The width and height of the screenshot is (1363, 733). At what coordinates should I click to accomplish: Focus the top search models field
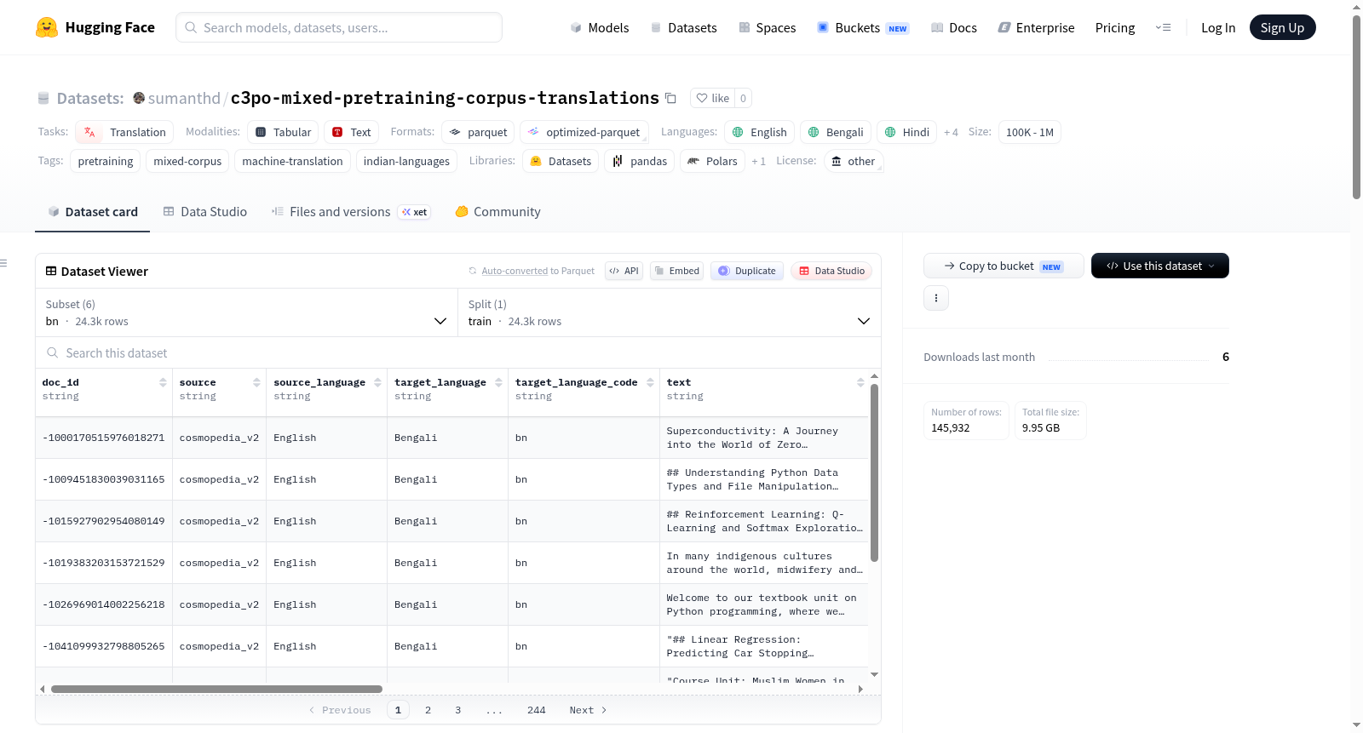pos(339,27)
